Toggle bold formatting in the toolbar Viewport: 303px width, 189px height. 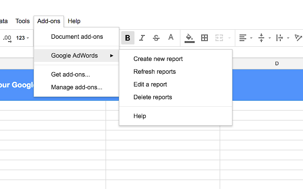pyautogui.click(x=128, y=38)
